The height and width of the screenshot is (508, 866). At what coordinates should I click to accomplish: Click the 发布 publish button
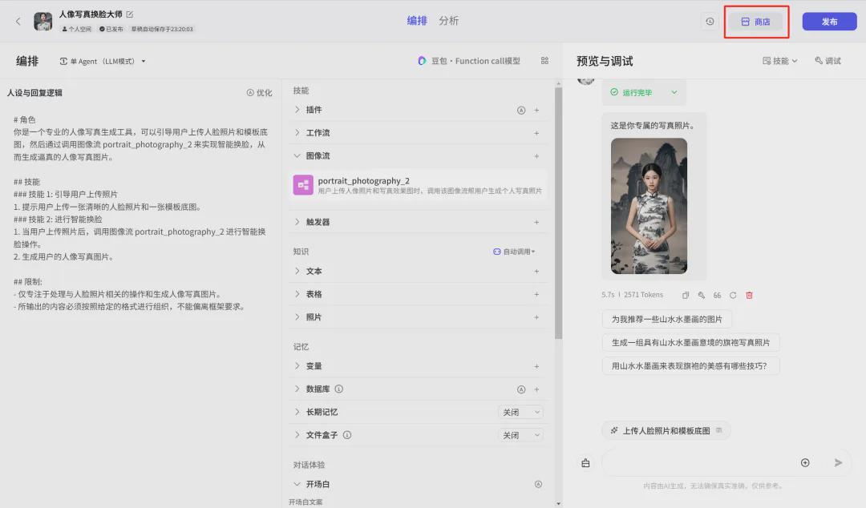coord(829,22)
